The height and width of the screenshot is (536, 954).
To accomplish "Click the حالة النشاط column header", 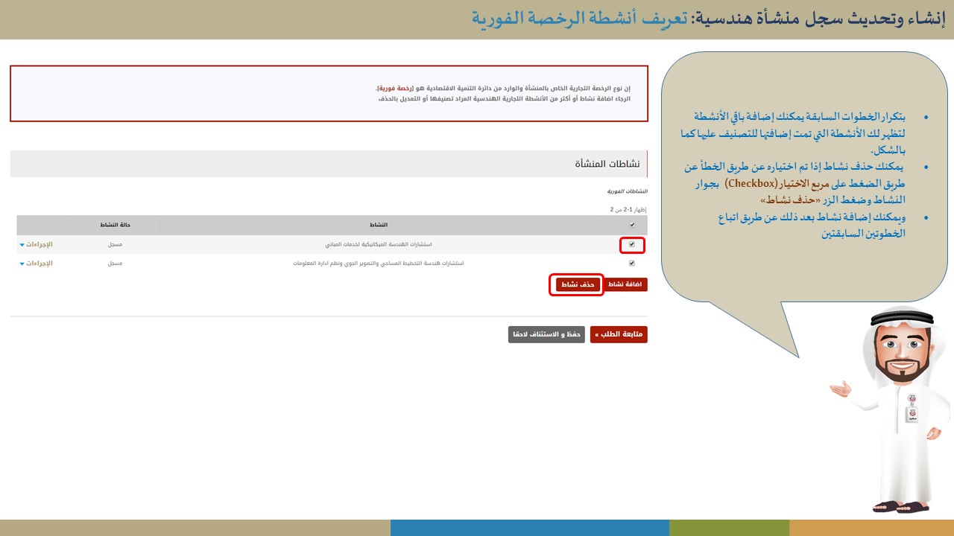I will point(114,225).
